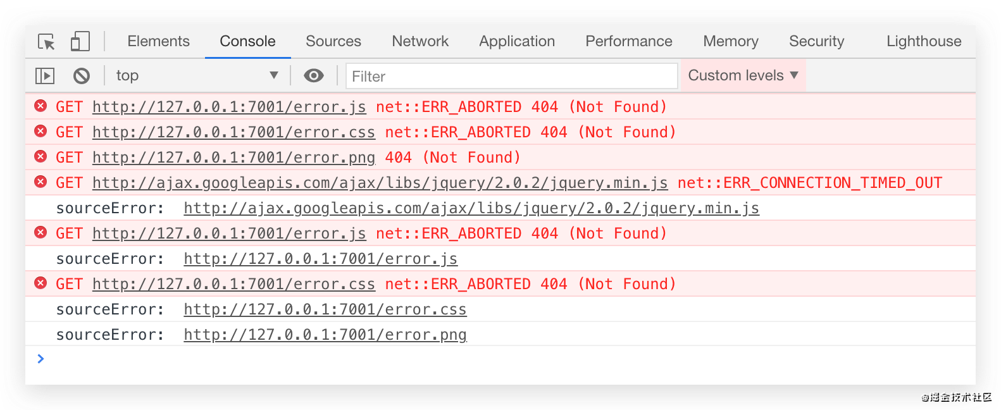Image resolution: width=1001 pixels, height=410 pixels.
Task: Click the console prompt chevron
Action: click(x=41, y=359)
